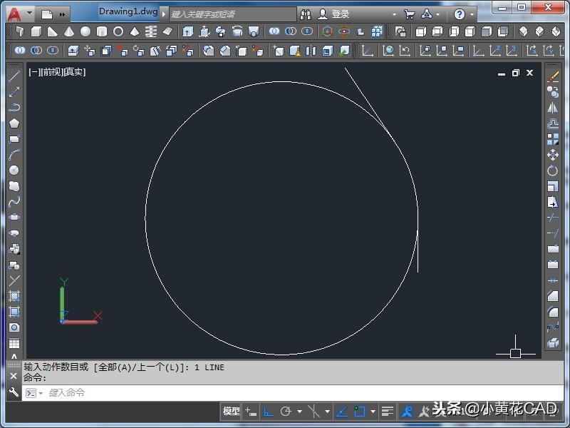The height and width of the screenshot is (428, 570).
Task: Select the Sphere solid tool
Action: point(85,31)
